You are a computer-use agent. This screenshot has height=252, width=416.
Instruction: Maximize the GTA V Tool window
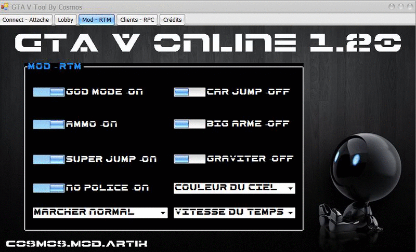point(401,7)
